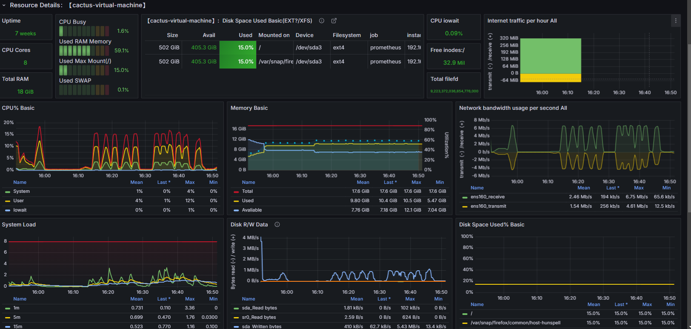The width and height of the screenshot is (691, 329).
Task: Toggle the 1m series in System Load
Action: coord(16,308)
